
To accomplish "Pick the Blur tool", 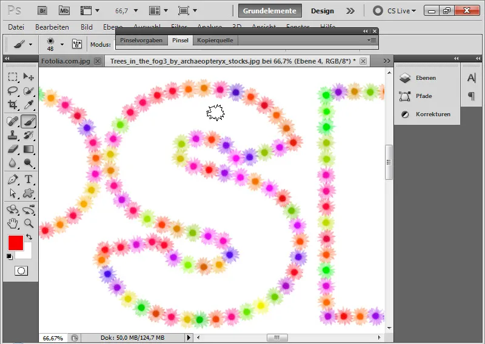I will tap(13, 163).
